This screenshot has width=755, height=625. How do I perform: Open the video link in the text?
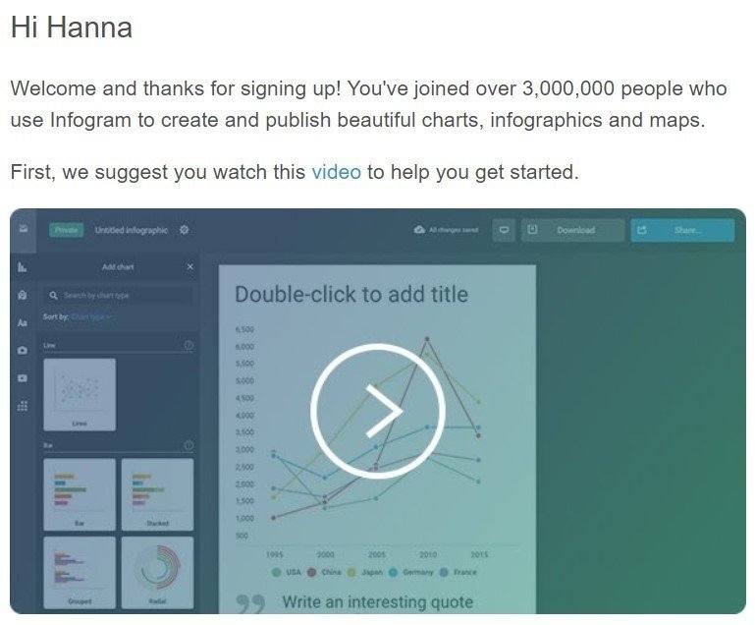[x=336, y=172]
